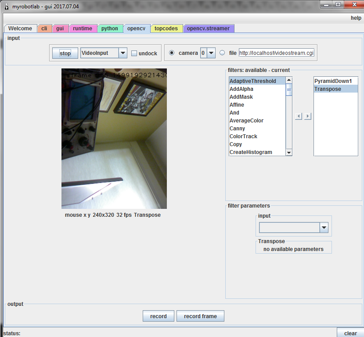Select the camera radio button
Image resolution: width=364 pixels, height=337 pixels.
coord(172,53)
